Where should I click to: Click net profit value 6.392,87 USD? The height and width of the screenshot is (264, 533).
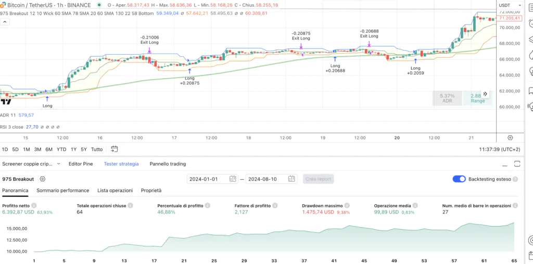[x=18, y=212]
